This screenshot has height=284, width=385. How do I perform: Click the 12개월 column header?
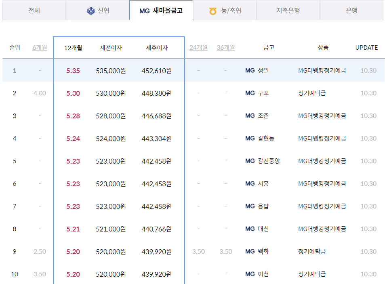[x=73, y=48]
